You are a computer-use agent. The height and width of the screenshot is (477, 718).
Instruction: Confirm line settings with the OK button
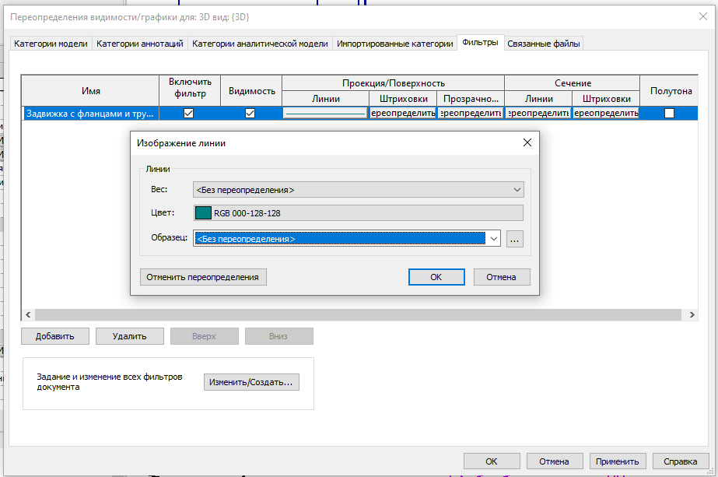tap(436, 276)
